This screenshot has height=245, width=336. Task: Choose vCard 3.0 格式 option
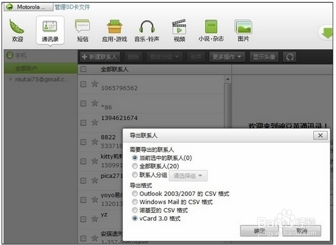134,218
